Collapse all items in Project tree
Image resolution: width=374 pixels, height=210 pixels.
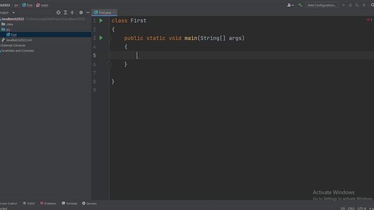tap(72, 12)
